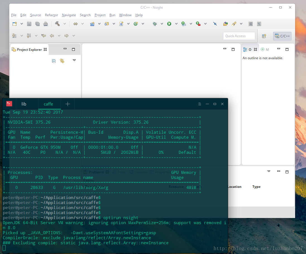Launch Debug with the bug icon
The width and height of the screenshot is (306, 254).
pos(155,24)
